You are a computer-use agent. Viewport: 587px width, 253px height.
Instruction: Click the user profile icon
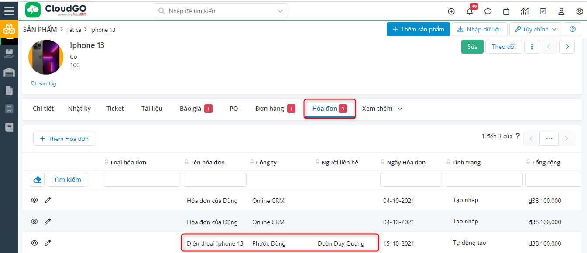561,11
